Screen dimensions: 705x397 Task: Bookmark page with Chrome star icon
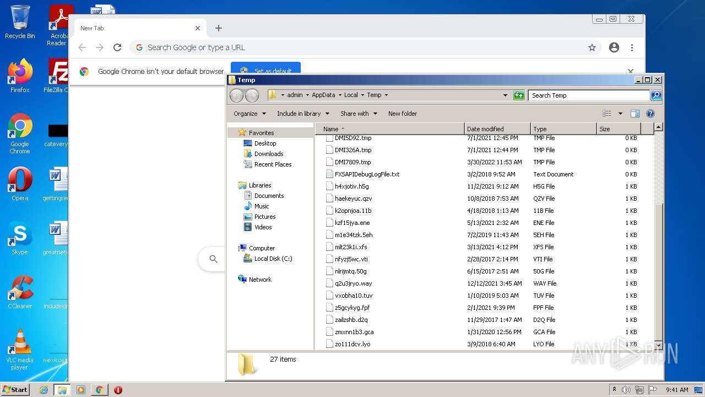click(x=592, y=47)
